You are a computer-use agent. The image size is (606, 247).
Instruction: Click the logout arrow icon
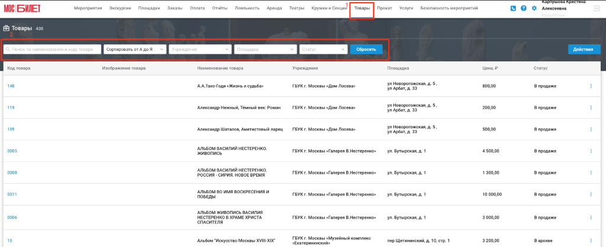tap(597, 8)
